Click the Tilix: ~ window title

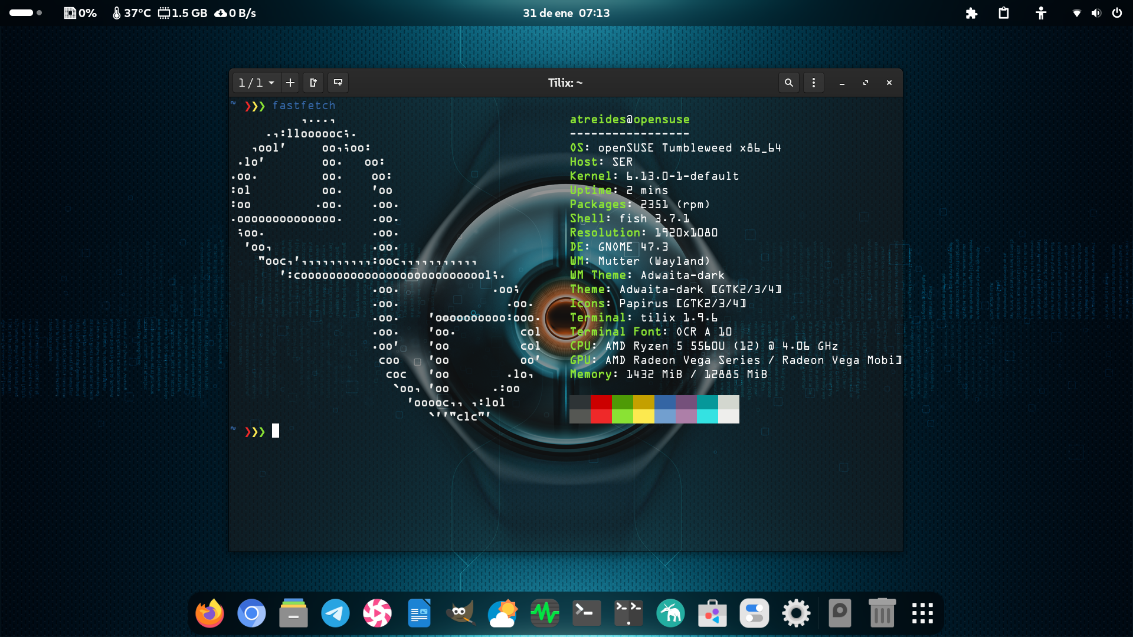[x=565, y=83]
